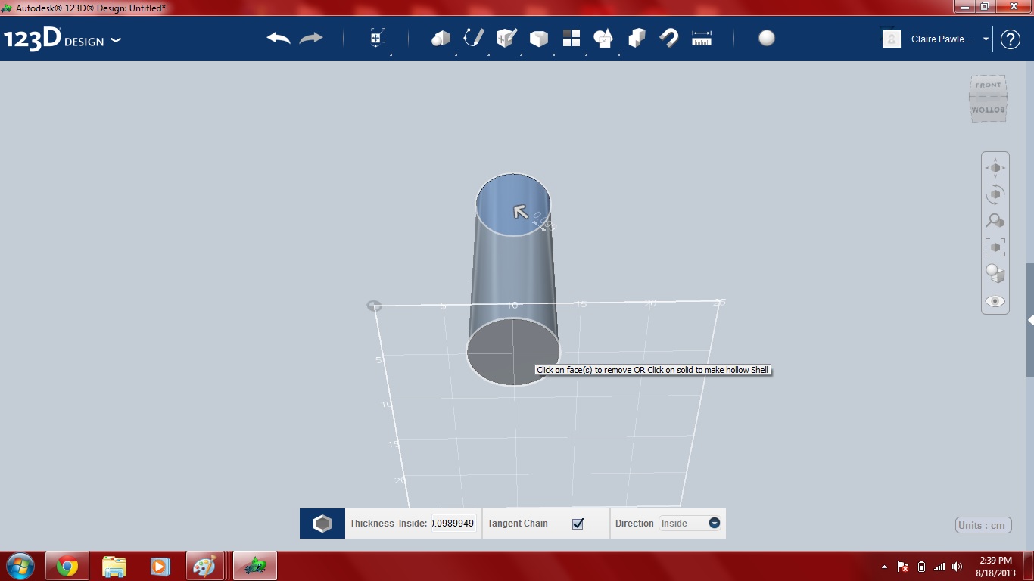Open Windows Explorer from taskbar
This screenshot has height=581, width=1034.
[114, 566]
